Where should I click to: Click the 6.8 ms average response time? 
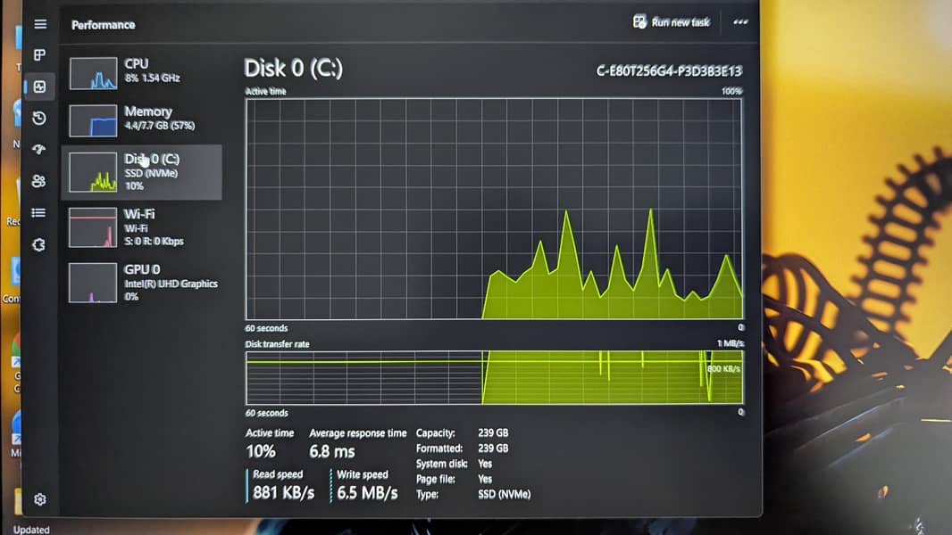(x=332, y=451)
